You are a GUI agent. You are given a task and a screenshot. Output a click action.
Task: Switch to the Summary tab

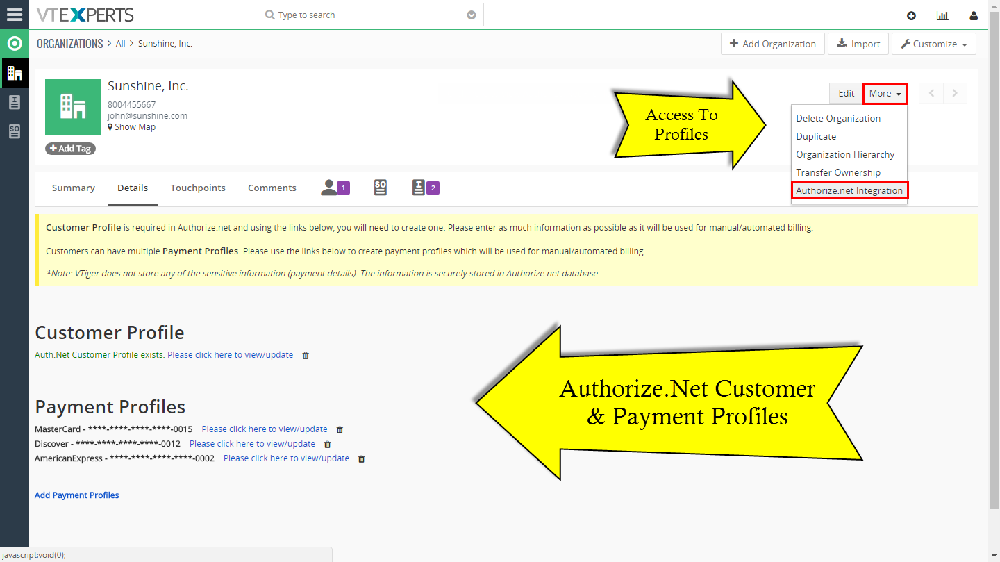74,188
